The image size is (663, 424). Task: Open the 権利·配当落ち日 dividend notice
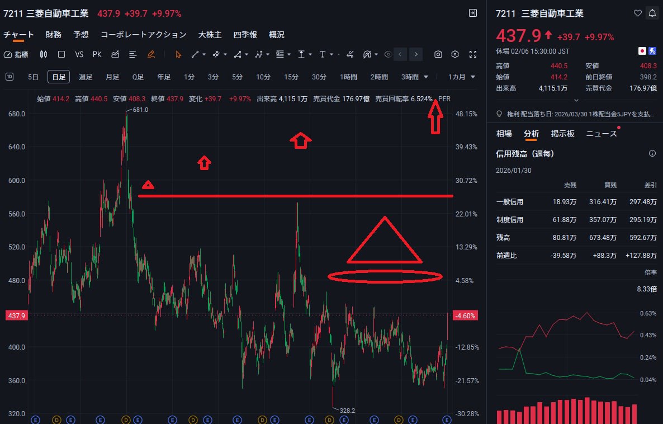[575, 114]
